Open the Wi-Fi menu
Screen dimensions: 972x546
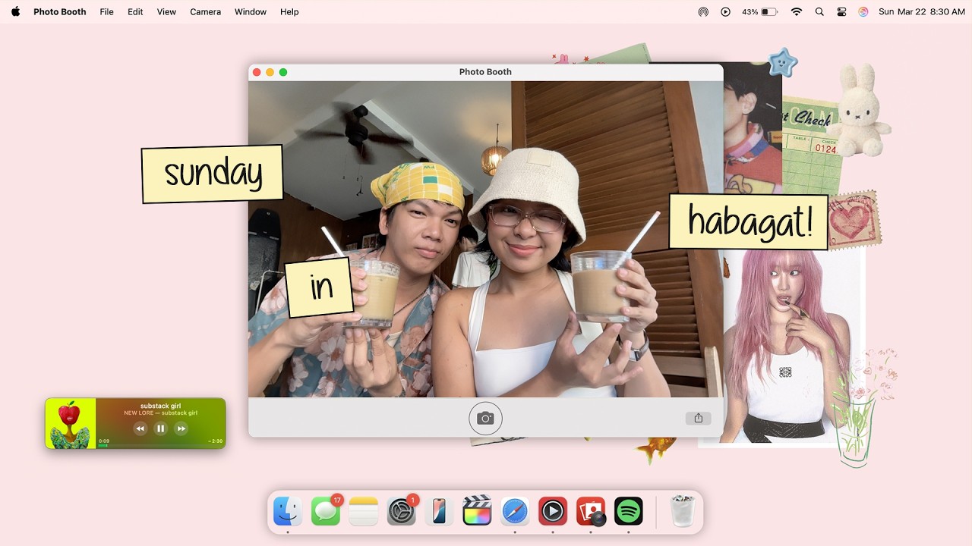click(796, 11)
